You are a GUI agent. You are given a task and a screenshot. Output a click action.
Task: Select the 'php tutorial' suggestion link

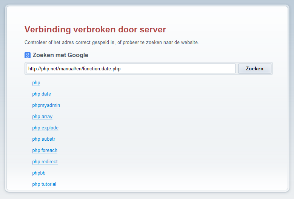coord(44,184)
